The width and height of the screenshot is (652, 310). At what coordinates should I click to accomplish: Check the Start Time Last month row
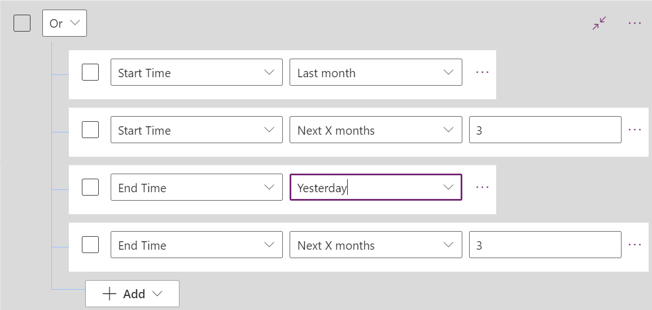(x=90, y=73)
